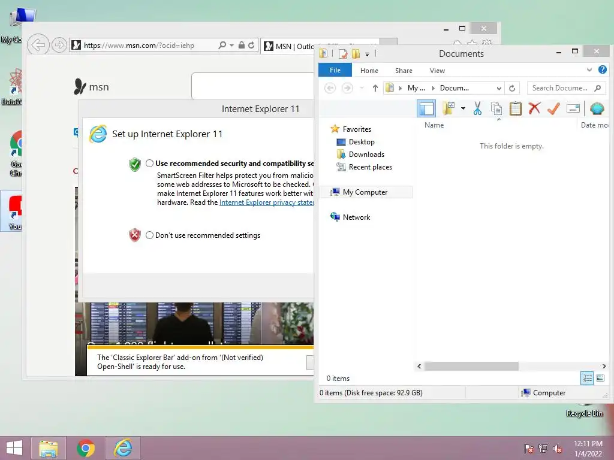Open Desktop in navigation pane

point(362,141)
